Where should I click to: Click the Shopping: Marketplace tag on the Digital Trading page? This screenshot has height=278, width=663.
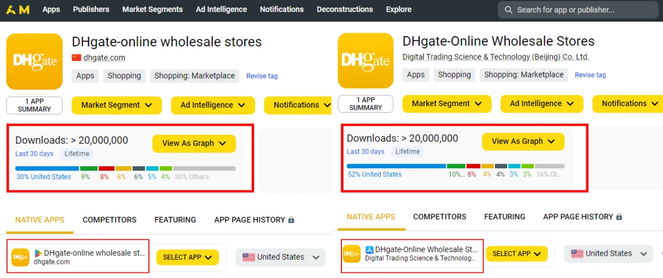coord(524,75)
